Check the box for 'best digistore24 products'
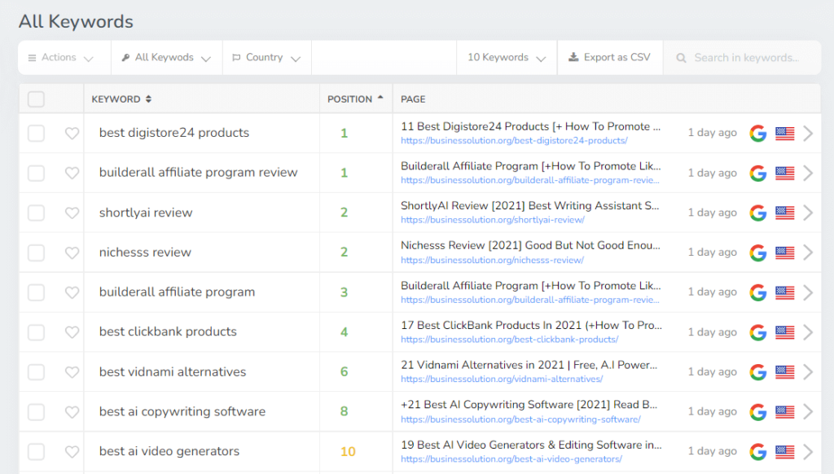This screenshot has width=834, height=474. [x=36, y=134]
